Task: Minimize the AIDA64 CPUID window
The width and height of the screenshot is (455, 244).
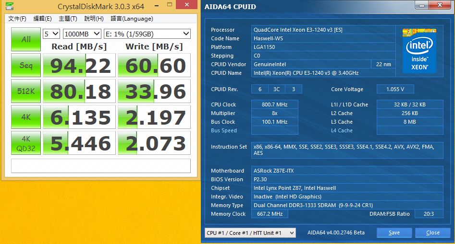Action: [x=422, y=5]
